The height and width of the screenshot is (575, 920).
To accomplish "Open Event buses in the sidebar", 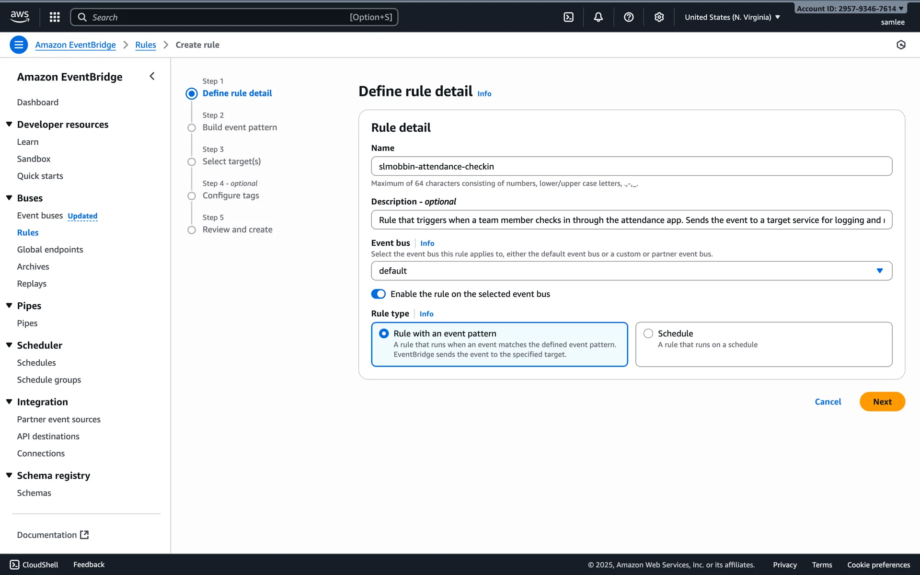I will 40,216.
